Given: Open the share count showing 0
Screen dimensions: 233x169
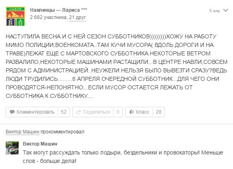Looking at the screenshot, I should point(118,112).
